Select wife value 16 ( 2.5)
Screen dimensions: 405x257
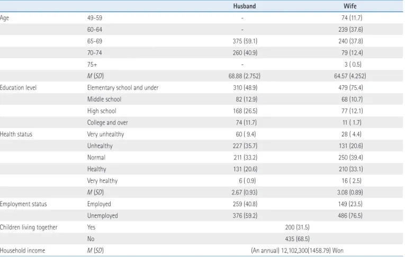tap(352, 180)
